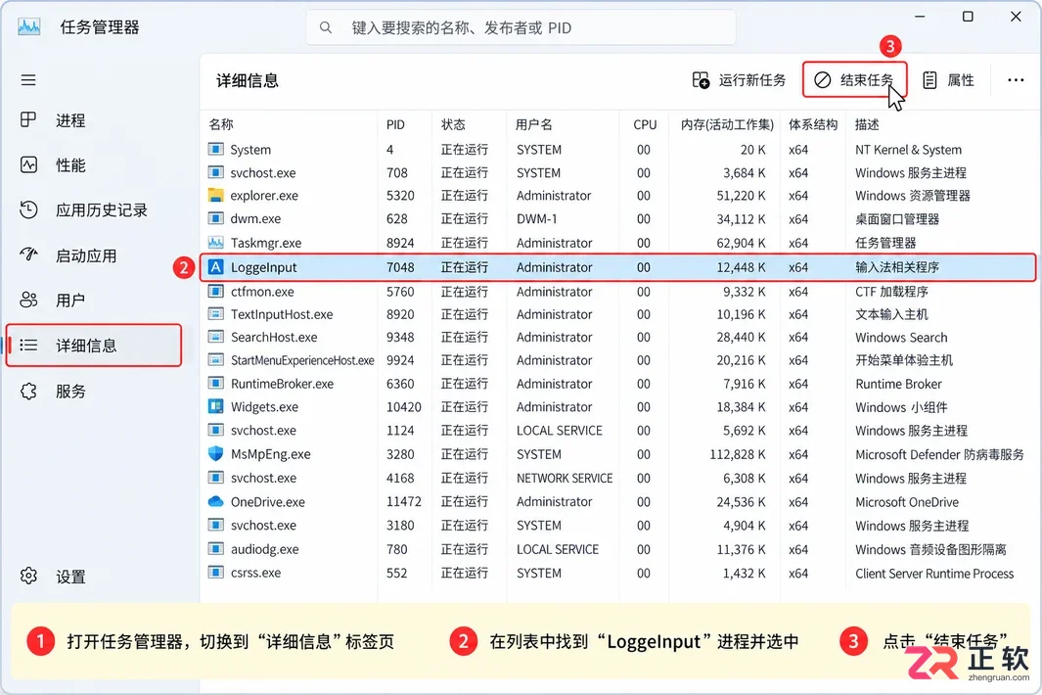The width and height of the screenshot is (1042, 695).
Task: Click the 运行新任务 icon
Action: click(701, 80)
